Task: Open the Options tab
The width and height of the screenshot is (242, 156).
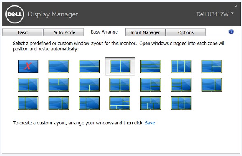Action: 186,32
